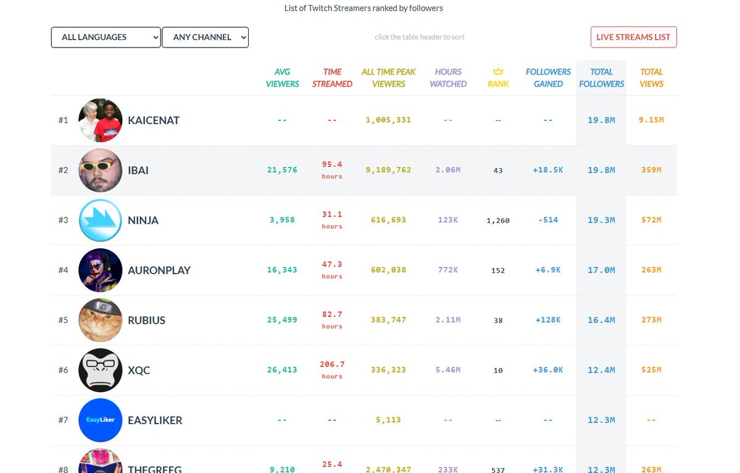This screenshot has width=740, height=473.
Task: Open KAICENAT profile avatar
Action: click(x=100, y=120)
